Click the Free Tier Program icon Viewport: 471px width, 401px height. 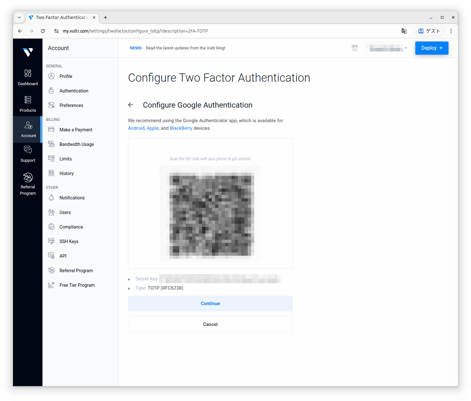[x=51, y=285]
